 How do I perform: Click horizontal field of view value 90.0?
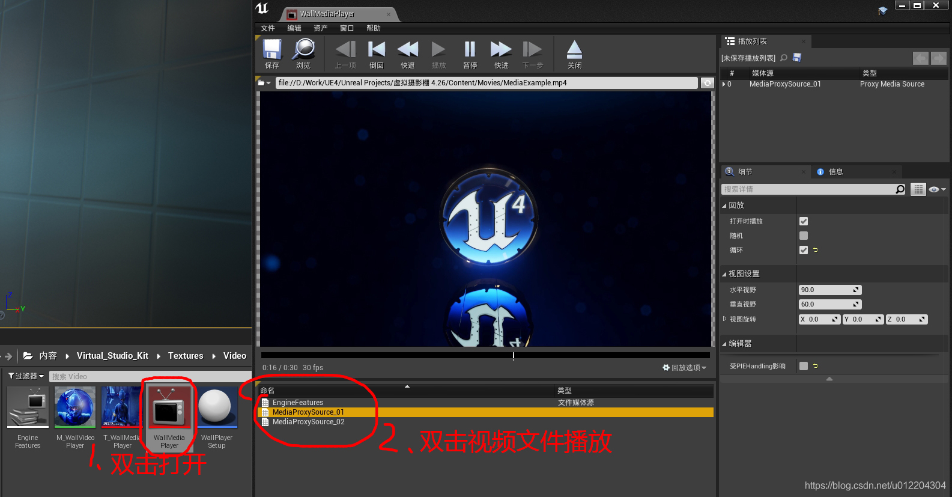(830, 290)
